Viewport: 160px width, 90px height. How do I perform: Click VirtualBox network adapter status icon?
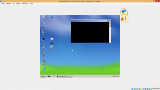pyautogui.click(x=138, y=89)
